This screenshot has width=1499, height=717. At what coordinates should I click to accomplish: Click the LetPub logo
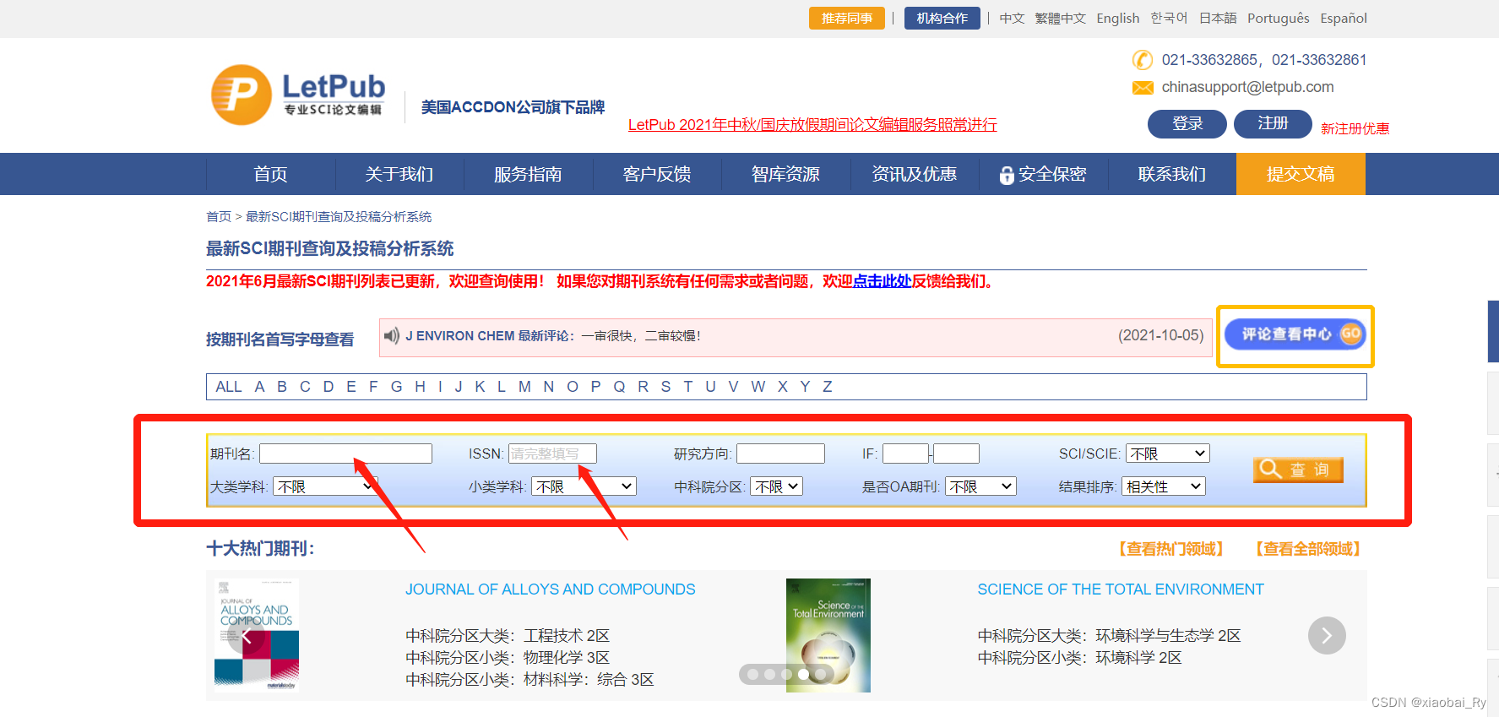point(297,95)
